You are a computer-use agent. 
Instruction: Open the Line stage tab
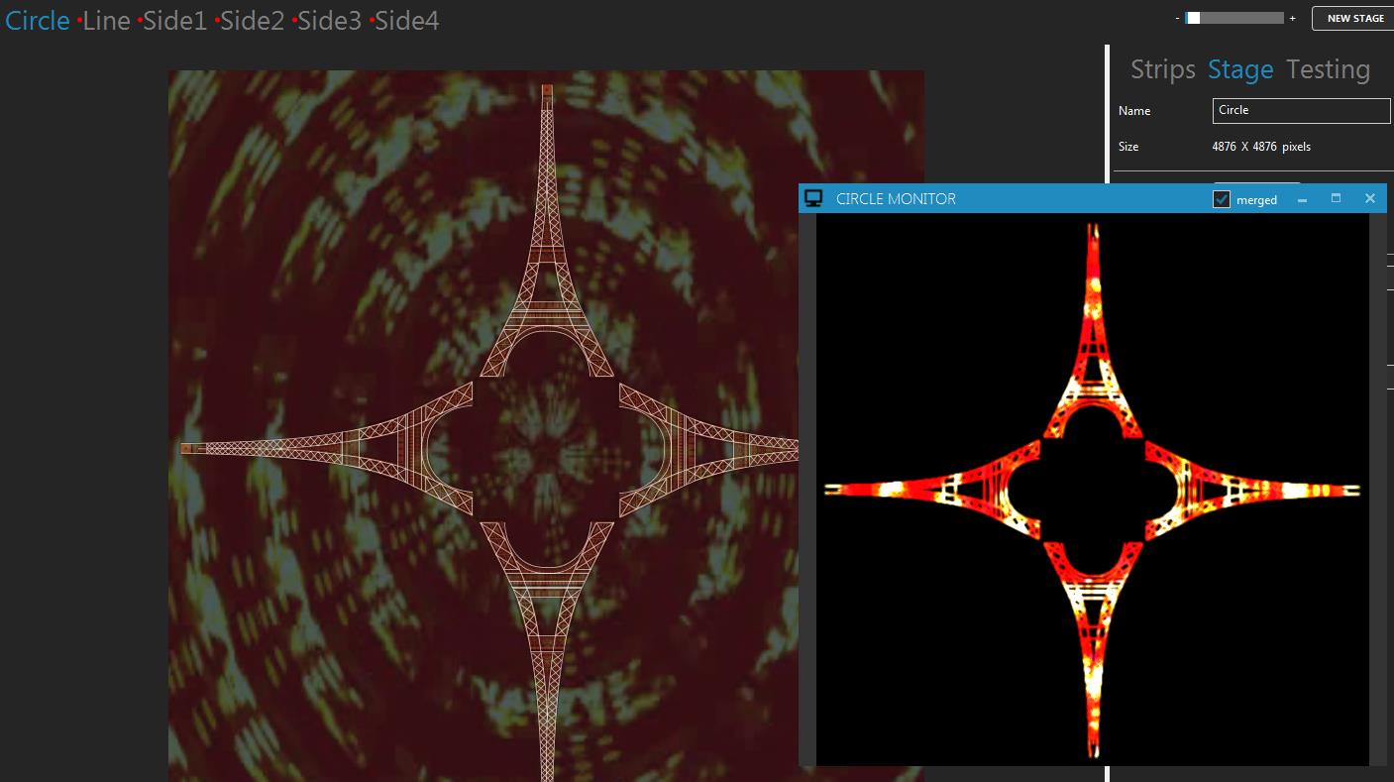click(x=107, y=20)
